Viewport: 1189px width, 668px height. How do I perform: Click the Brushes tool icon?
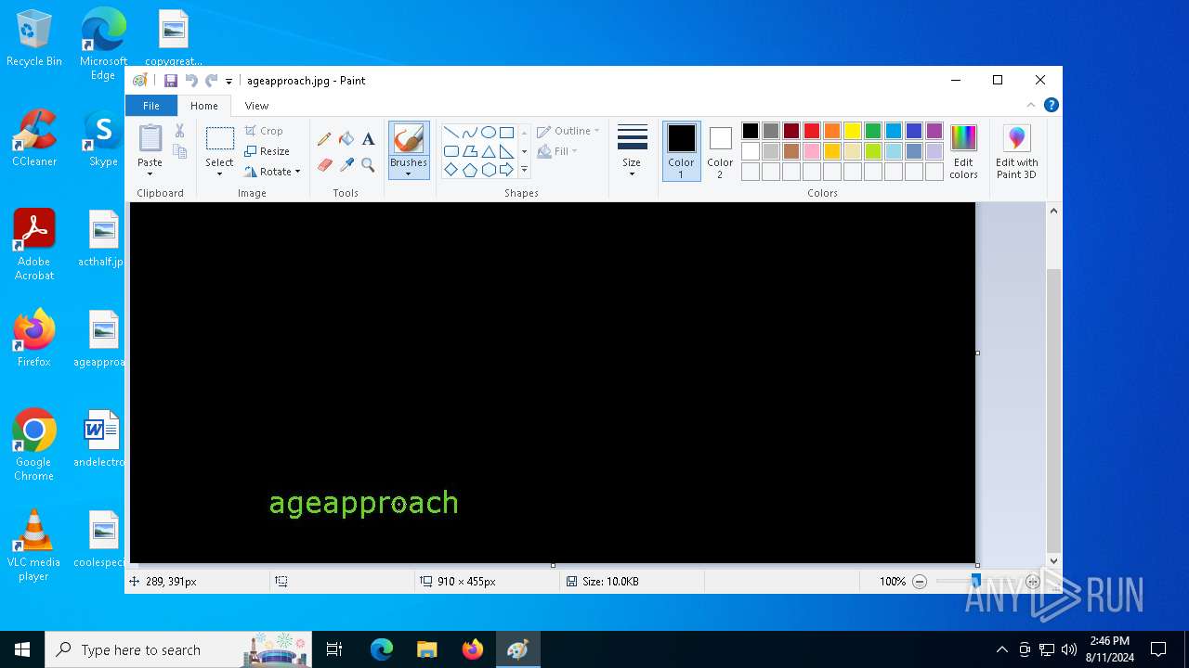(409, 138)
